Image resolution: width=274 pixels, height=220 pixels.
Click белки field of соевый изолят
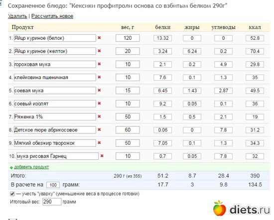pyautogui.click(x=163, y=104)
